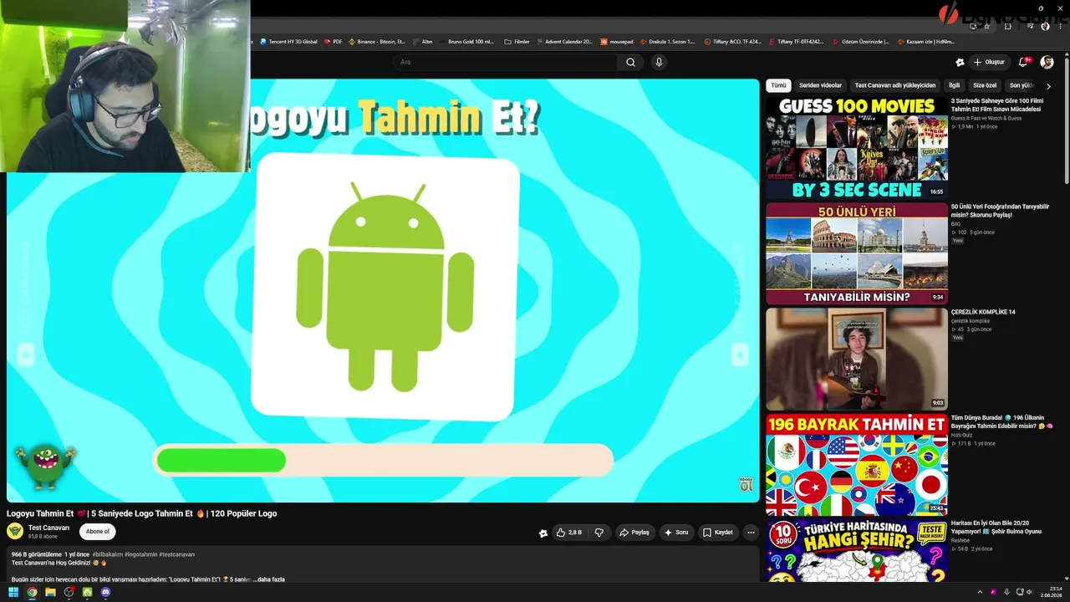Open the Filmler bookmarks folder

tap(517, 41)
